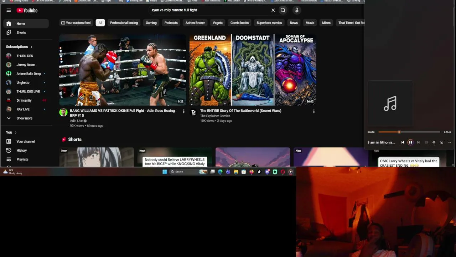The height and width of the screenshot is (257, 456).
Task: Open Your channel in the sidebar
Action: (26, 141)
